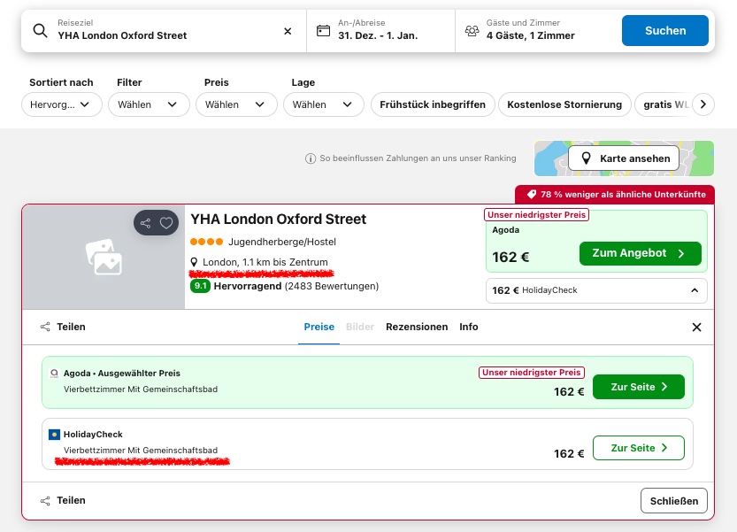
Task: Click the 78 % weniger als ähnliche Unterkünfte banner
Action: point(615,194)
